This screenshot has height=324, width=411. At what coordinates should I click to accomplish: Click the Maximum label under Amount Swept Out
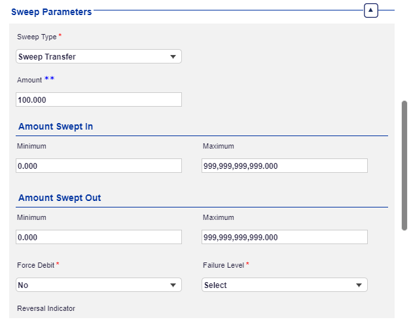218,217
